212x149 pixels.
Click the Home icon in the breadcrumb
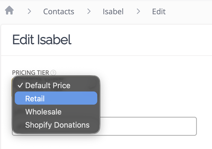click(x=9, y=11)
